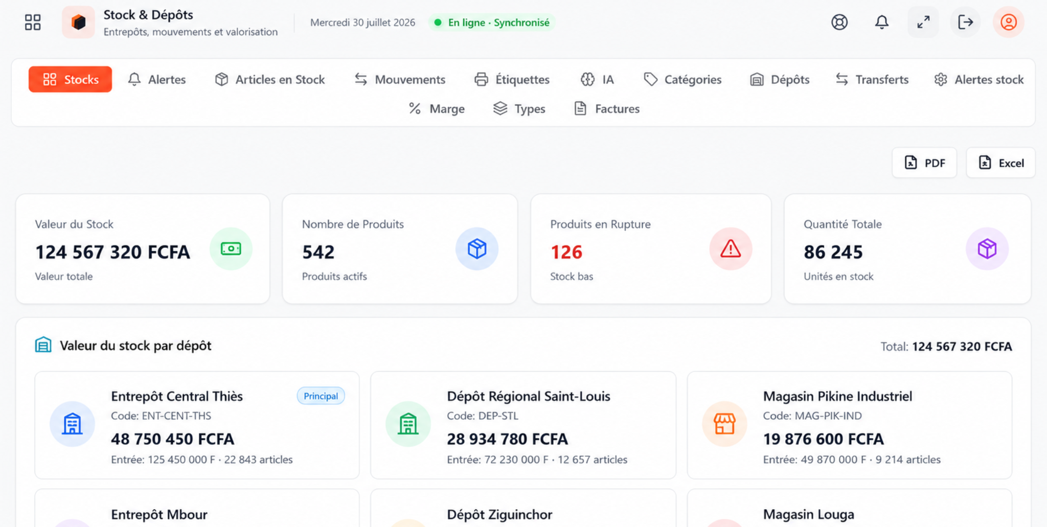Open the apps grid menu icon
The width and height of the screenshot is (1047, 527).
tap(33, 22)
